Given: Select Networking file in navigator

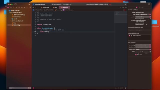Looking at the screenshot, I should pyautogui.click(x=19, y=25).
